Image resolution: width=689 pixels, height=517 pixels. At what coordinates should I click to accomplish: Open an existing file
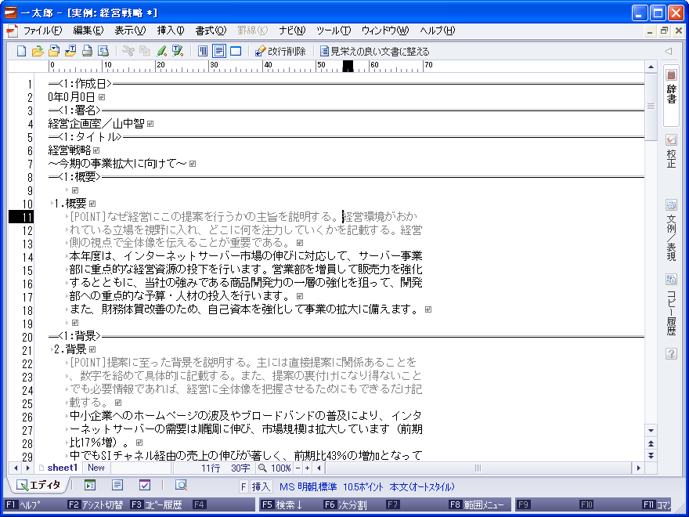39,52
